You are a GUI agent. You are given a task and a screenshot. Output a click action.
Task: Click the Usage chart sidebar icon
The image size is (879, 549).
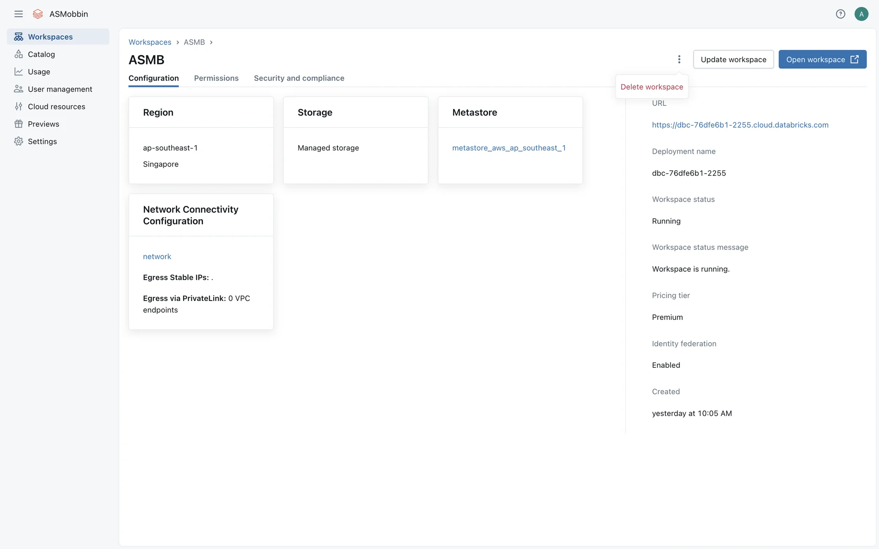pyautogui.click(x=18, y=71)
